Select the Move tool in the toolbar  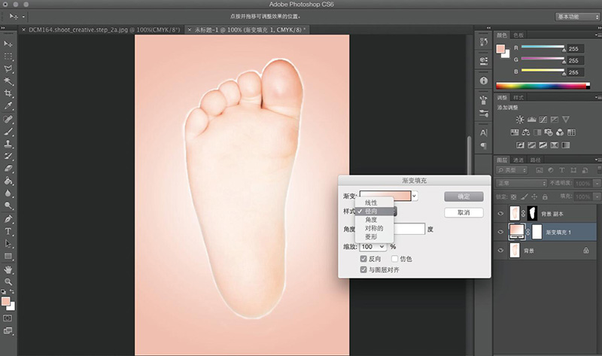8,44
